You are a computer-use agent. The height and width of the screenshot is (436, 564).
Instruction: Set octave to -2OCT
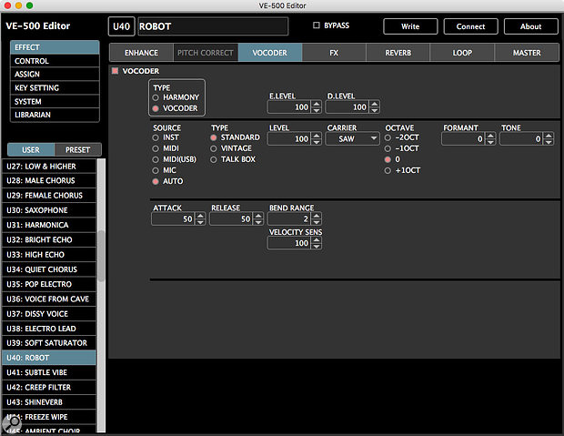[x=388, y=137]
